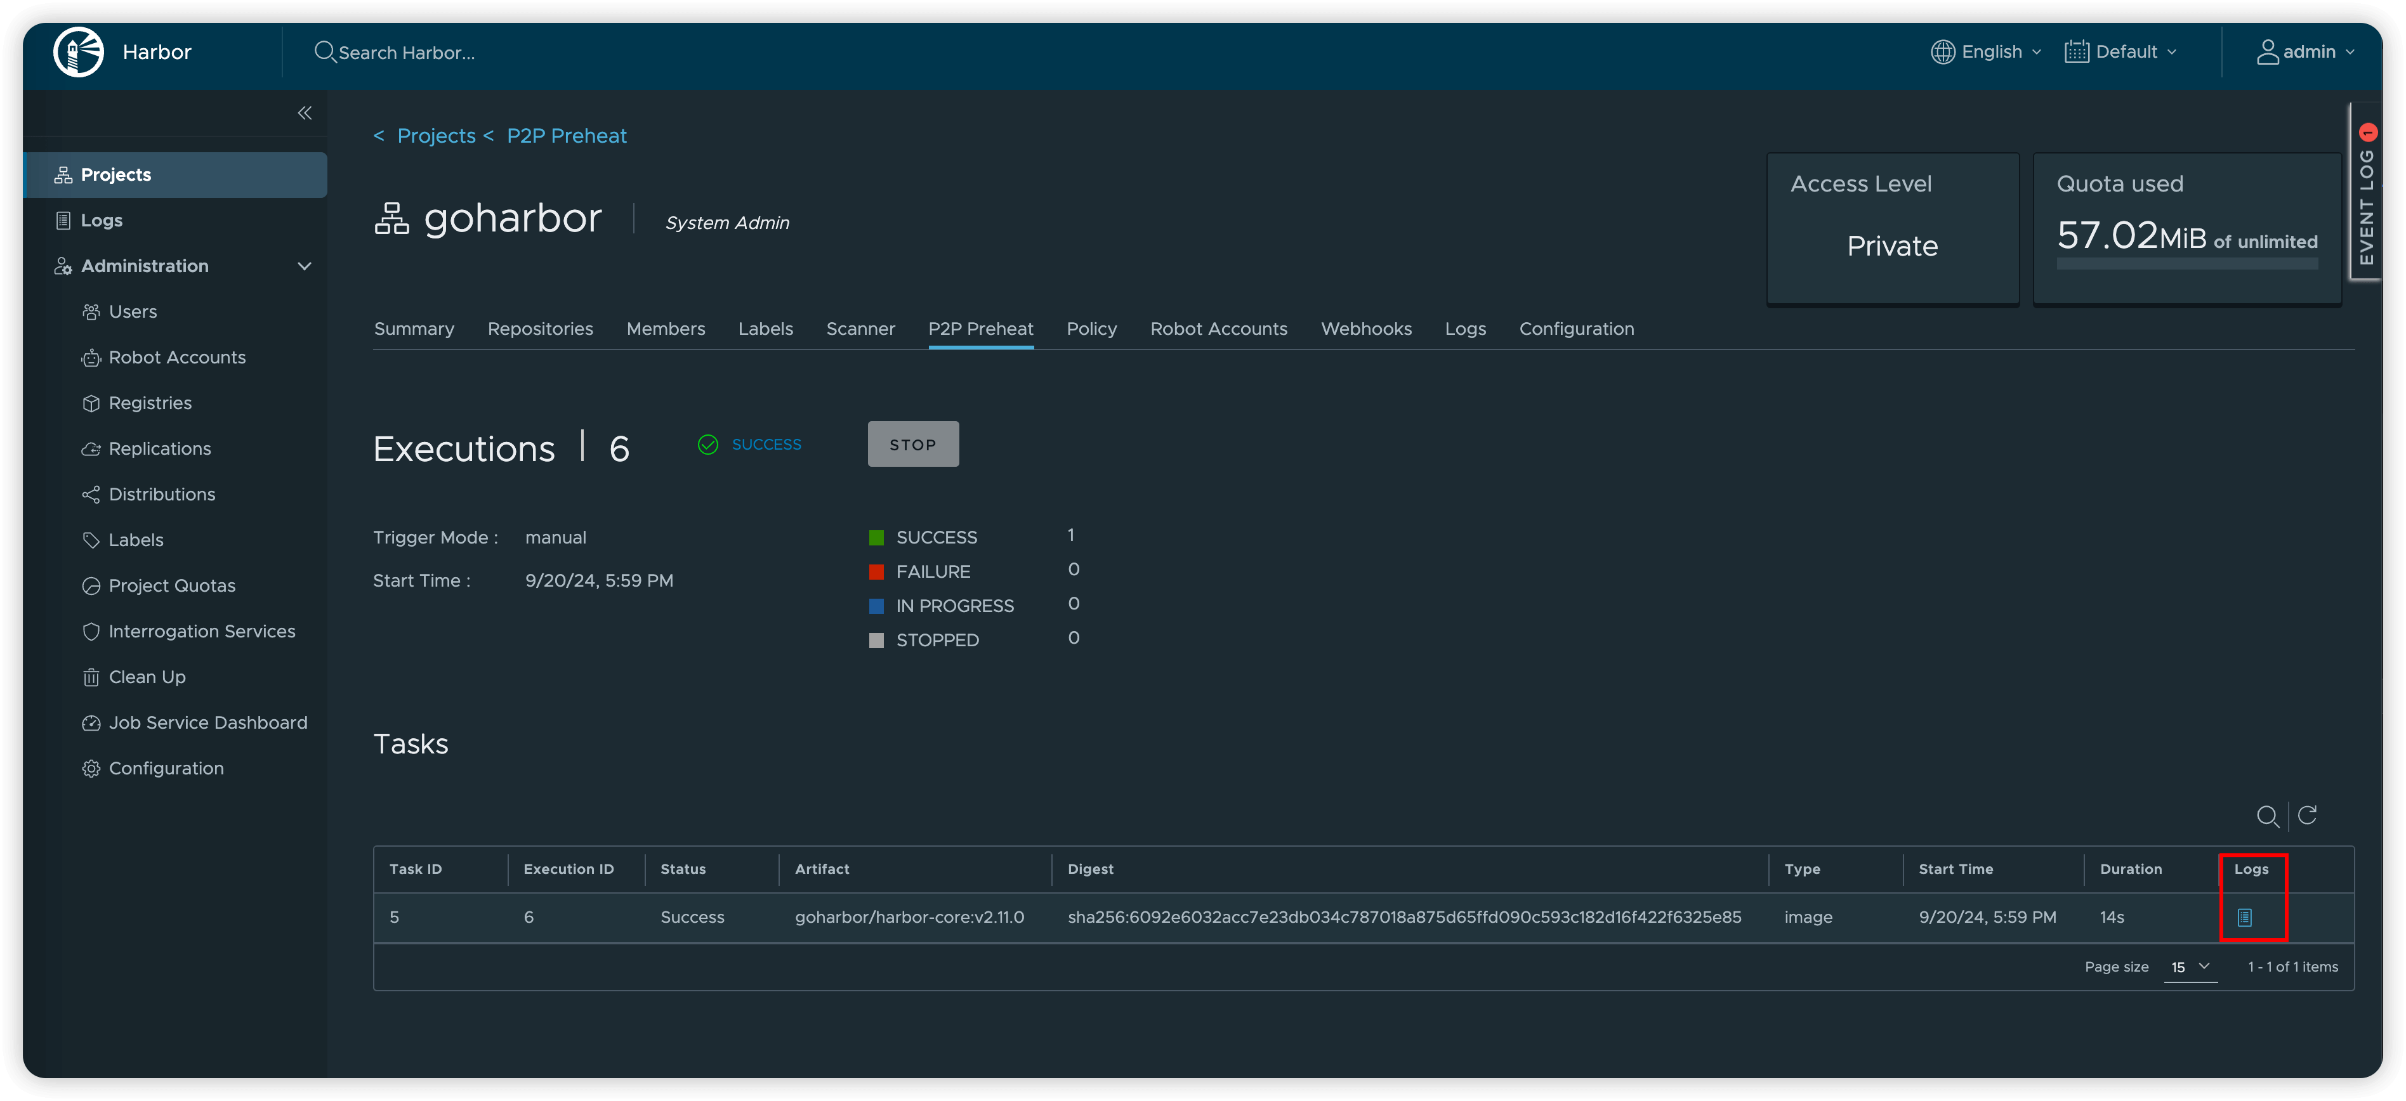This screenshot has height=1101, width=2406.
Task: Click the green success check icon
Action: 708,445
